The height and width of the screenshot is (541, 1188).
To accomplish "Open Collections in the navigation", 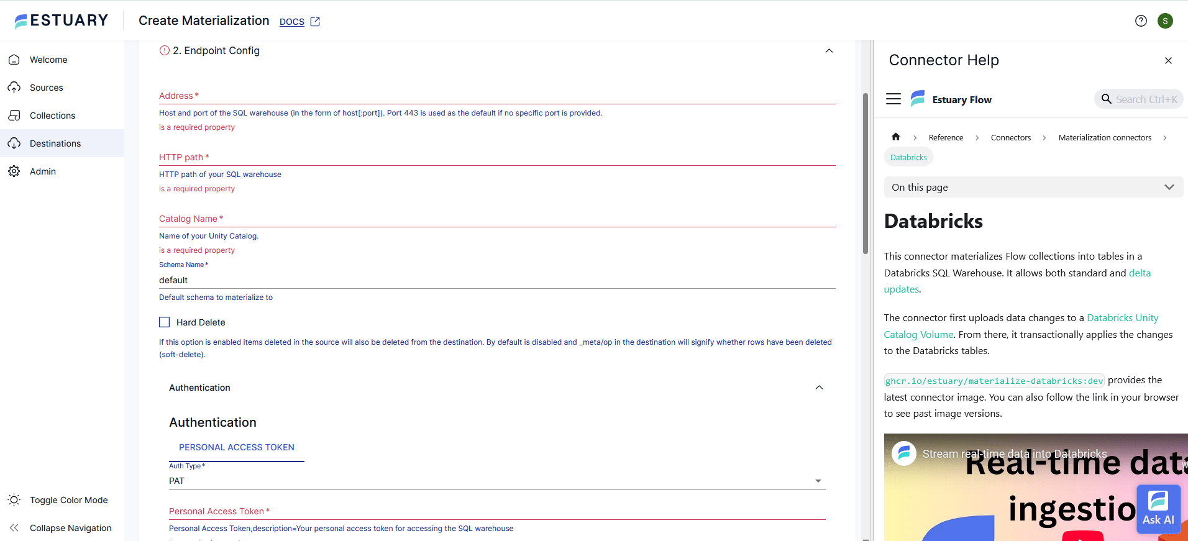I will (52, 116).
